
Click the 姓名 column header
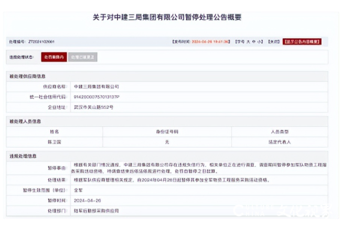pos(55,132)
